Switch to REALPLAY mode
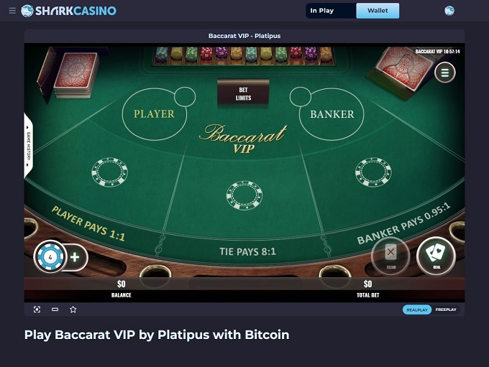The width and height of the screenshot is (489, 367). 417,310
